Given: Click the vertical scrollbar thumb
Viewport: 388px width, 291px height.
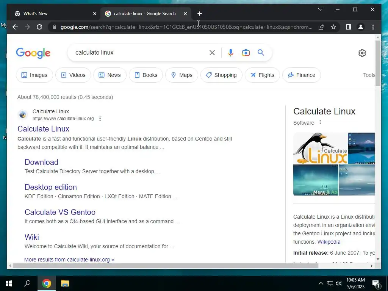Looking at the screenshot, I should point(378,63).
